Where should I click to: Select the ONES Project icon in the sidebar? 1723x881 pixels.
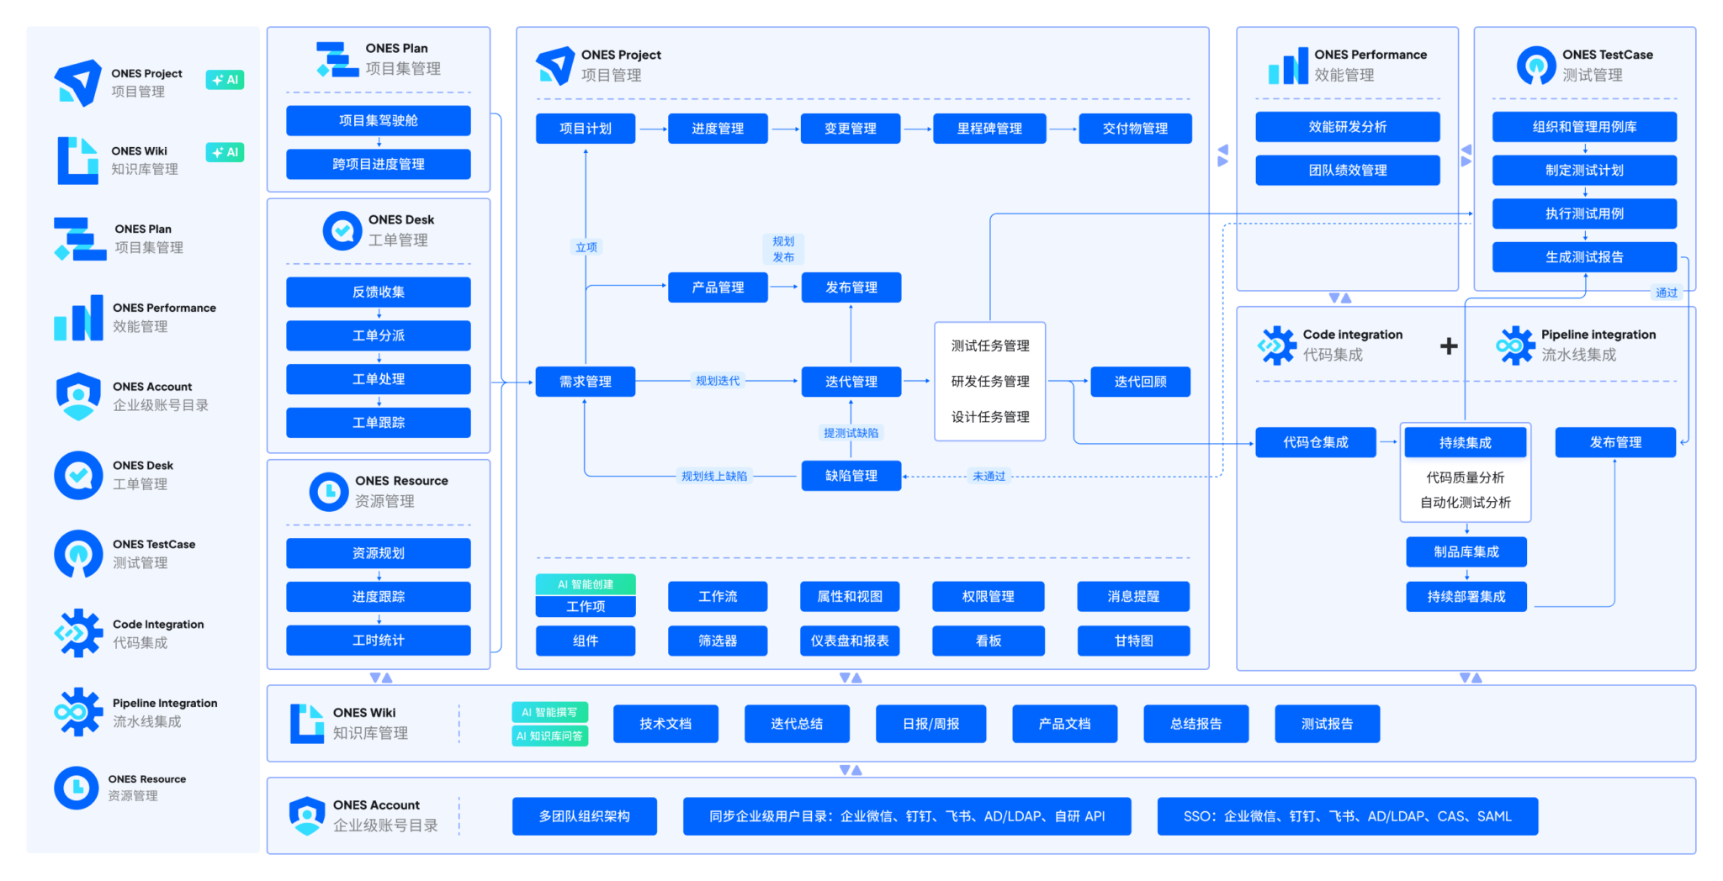(x=78, y=82)
